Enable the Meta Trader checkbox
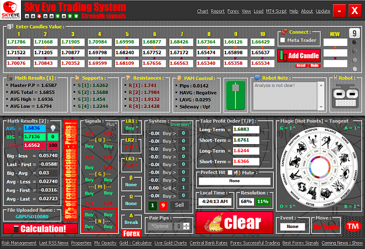The height and width of the screenshot is (249, 365). coord(283,40)
